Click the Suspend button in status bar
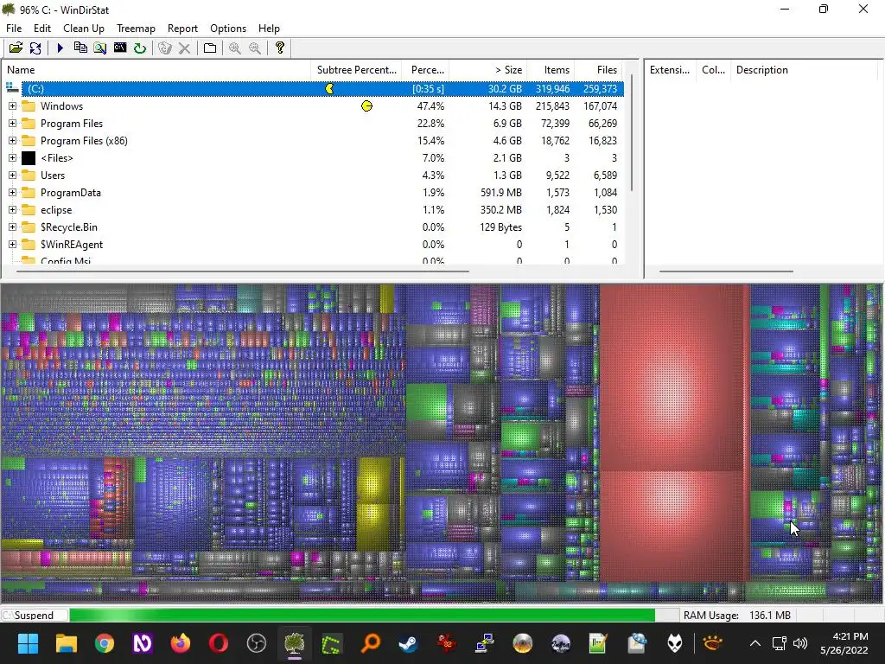 35,615
